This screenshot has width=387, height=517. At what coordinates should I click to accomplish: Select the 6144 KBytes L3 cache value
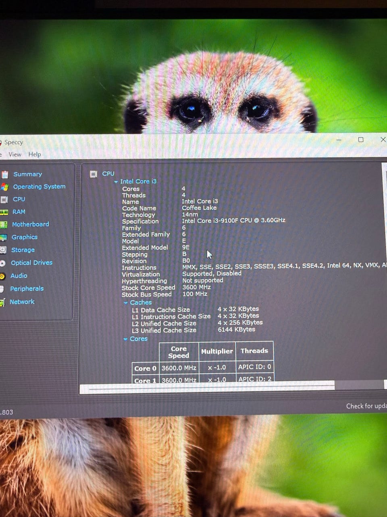(x=236, y=330)
